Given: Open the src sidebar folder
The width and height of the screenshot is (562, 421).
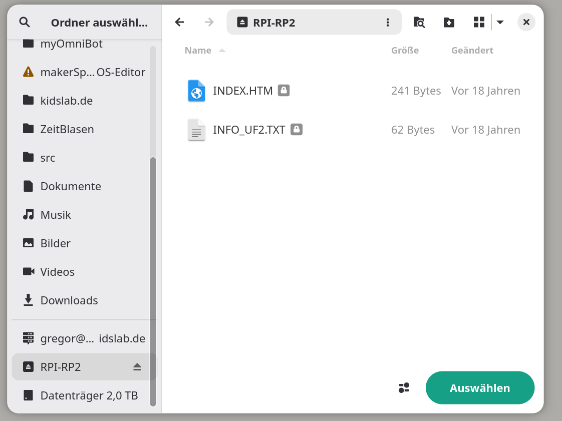Looking at the screenshot, I should [84, 158].
